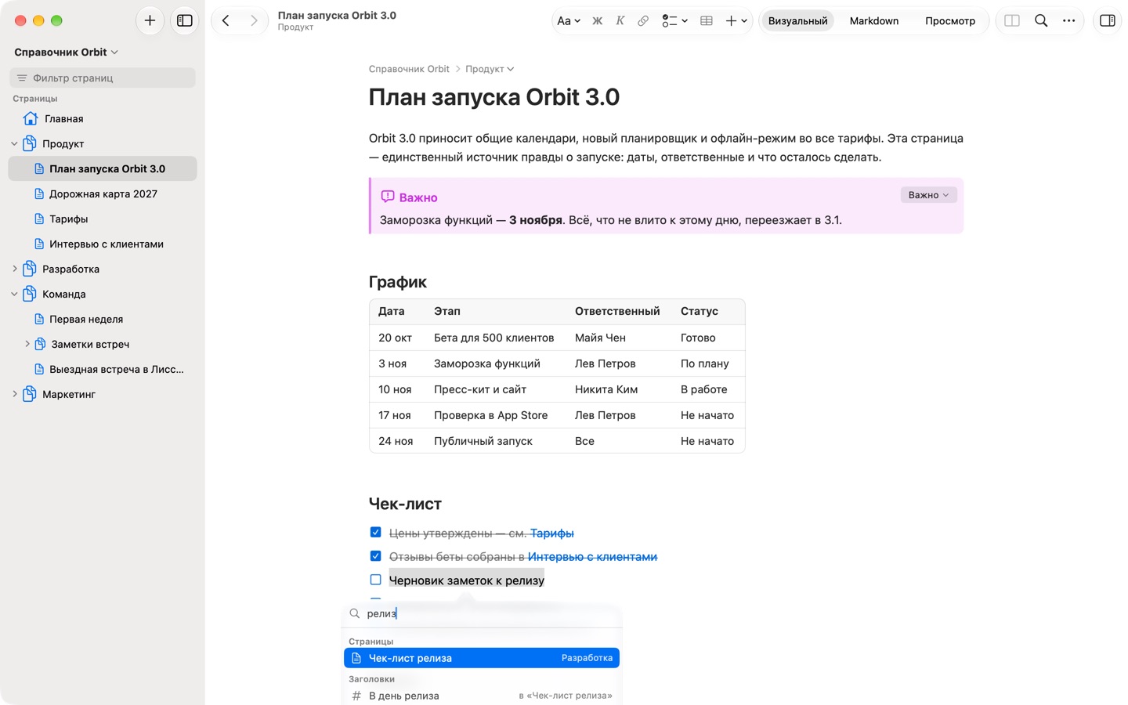Select the Чек-лист релиза page result

coord(482,658)
